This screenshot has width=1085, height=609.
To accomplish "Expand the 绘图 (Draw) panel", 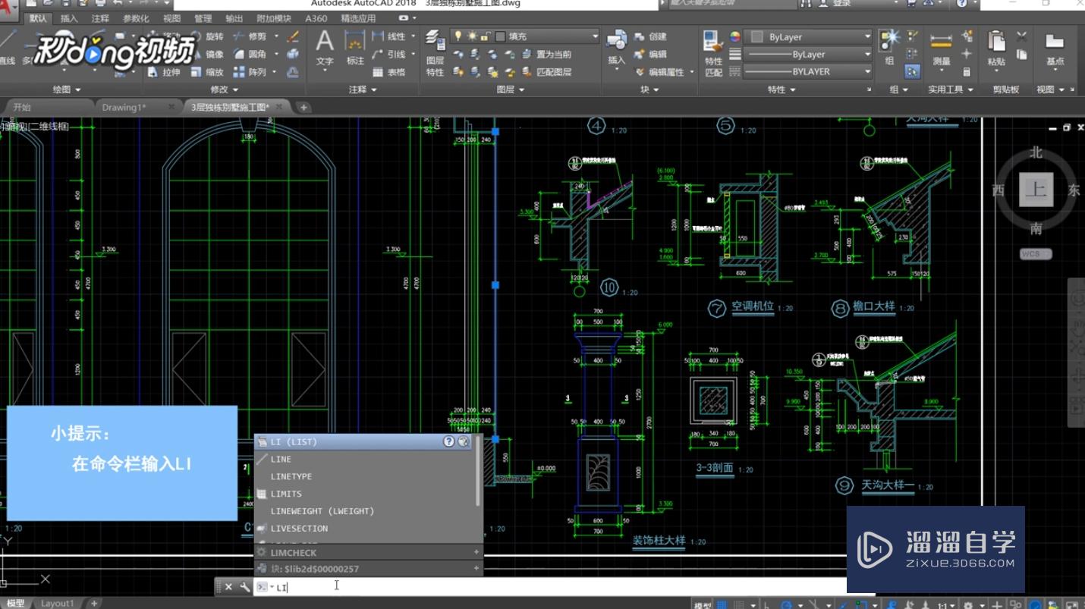I will click(x=67, y=89).
